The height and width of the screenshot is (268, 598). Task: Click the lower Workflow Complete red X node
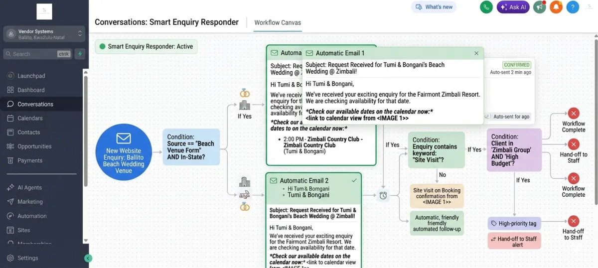[x=574, y=178]
